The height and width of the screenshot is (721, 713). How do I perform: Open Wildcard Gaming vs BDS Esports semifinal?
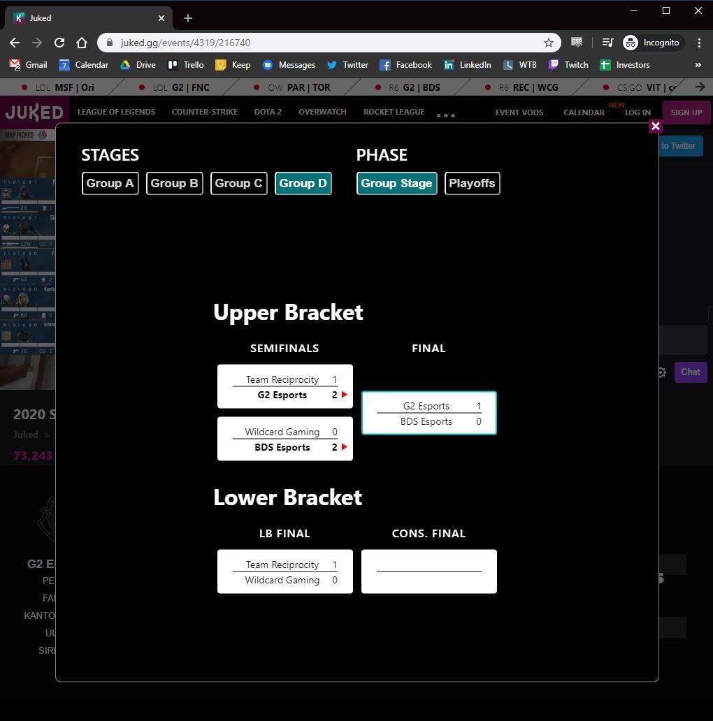pyautogui.click(x=285, y=439)
